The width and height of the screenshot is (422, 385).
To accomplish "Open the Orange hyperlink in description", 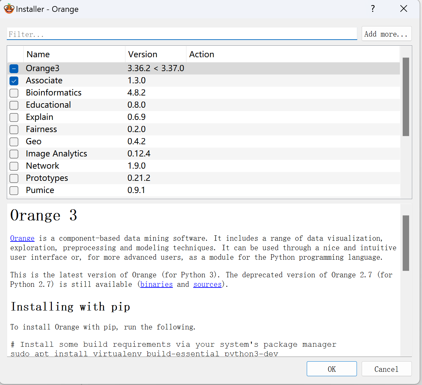I will coord(22,238).
